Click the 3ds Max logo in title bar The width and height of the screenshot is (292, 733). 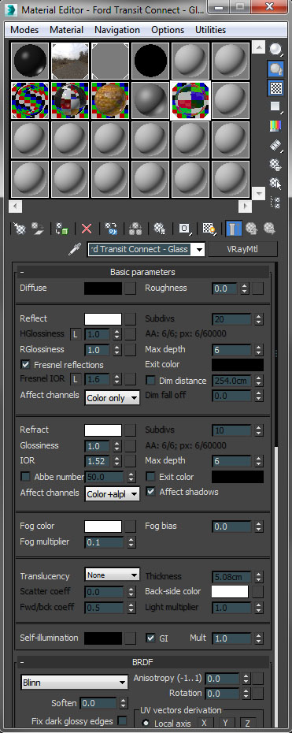11,9
